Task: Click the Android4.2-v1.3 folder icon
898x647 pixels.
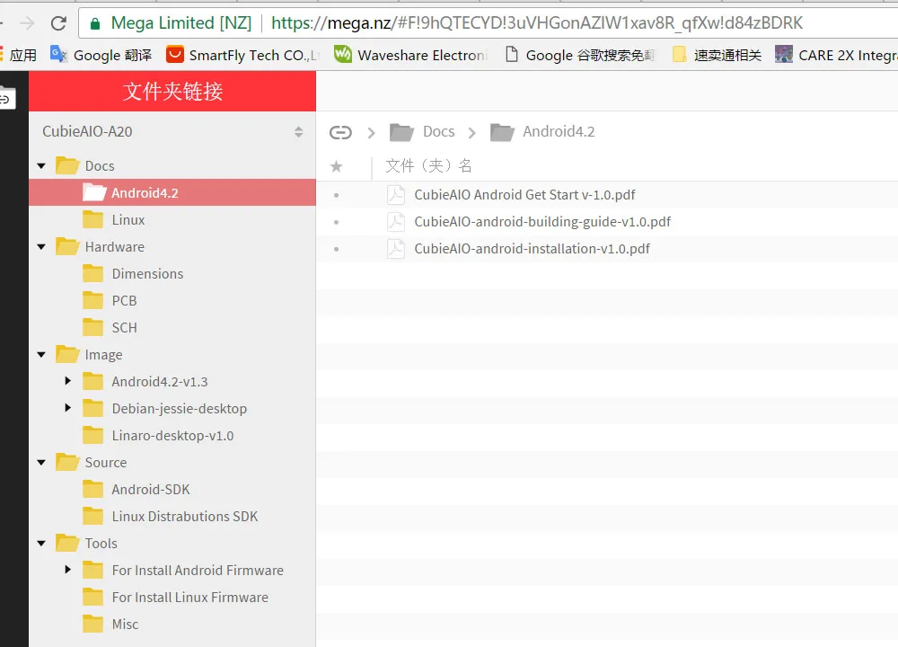Action: (92, 381)
